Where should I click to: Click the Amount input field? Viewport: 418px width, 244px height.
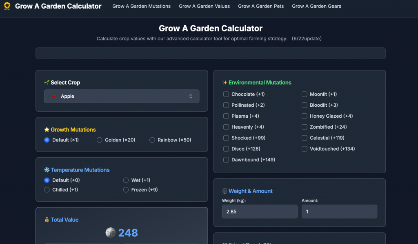(339, 211)
